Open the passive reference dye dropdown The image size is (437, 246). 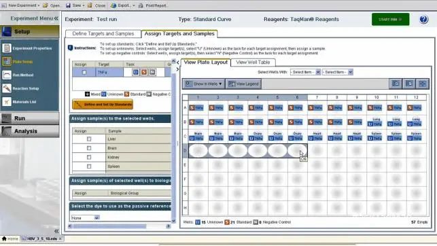[x=85, y=218]
